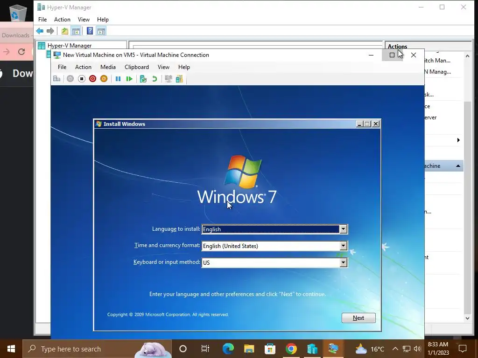Create a checkpoint with the checkpoint icon

click(143, 79)
